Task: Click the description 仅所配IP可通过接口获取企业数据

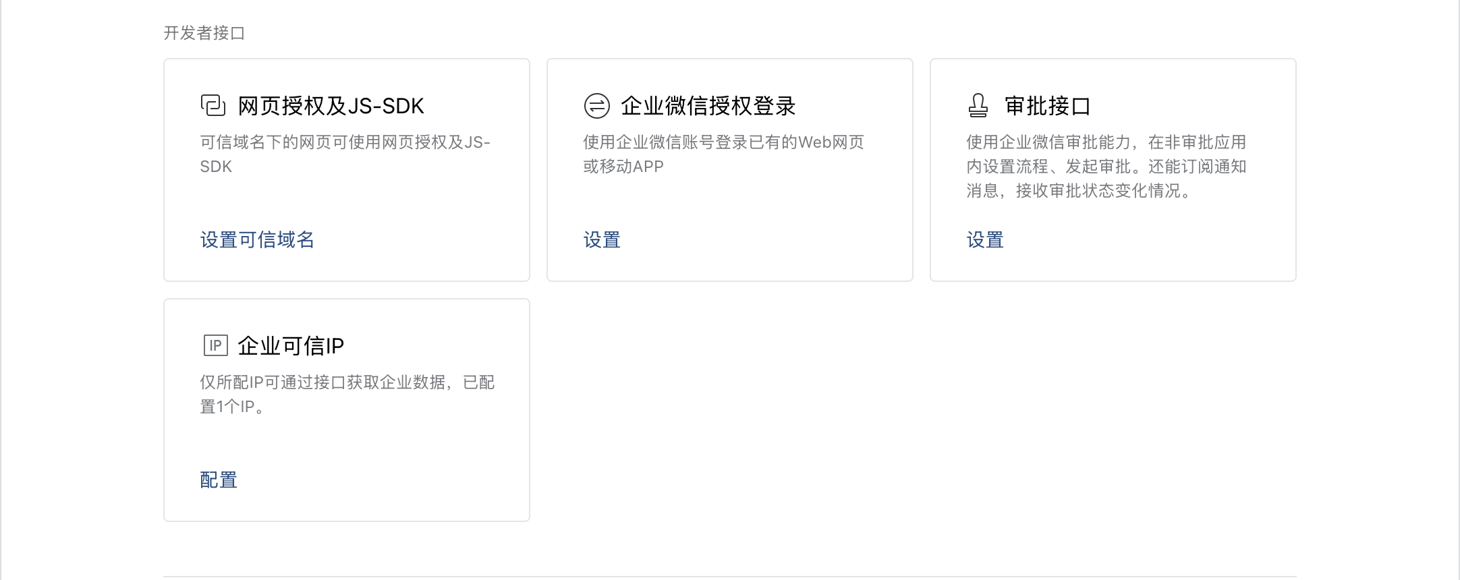Action: coord(322,382)
